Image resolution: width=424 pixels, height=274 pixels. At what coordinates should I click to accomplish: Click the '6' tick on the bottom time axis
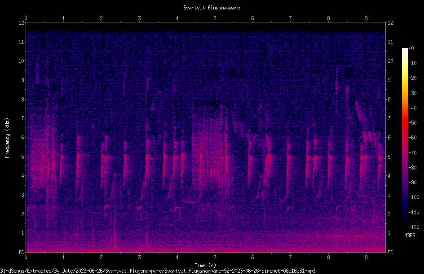point(252,257)
